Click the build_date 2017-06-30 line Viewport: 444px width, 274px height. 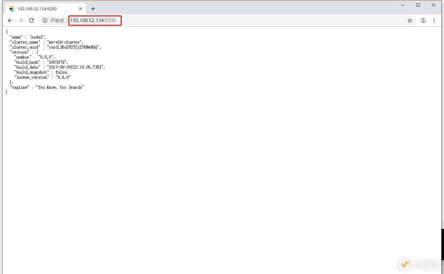[60, 67]
